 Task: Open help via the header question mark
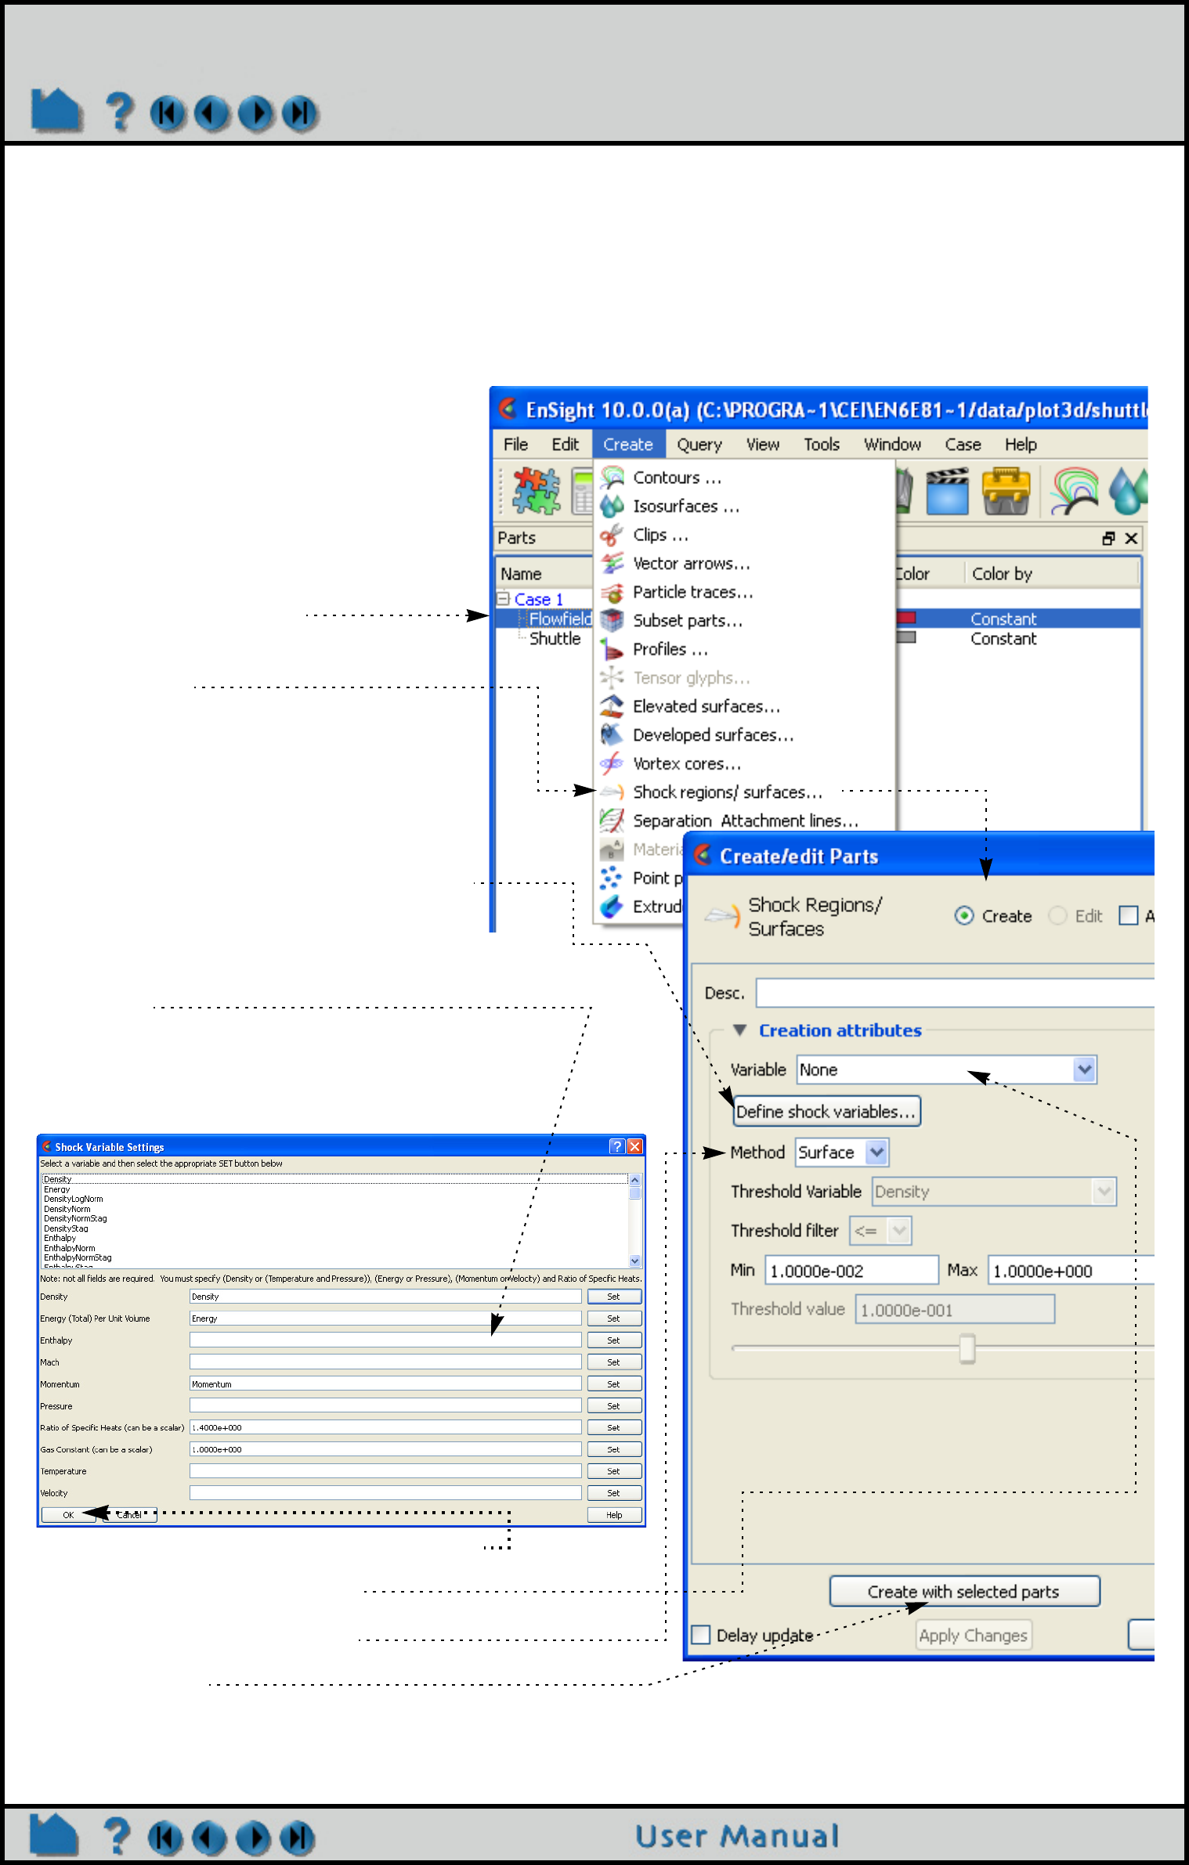[x=119, y=111]
